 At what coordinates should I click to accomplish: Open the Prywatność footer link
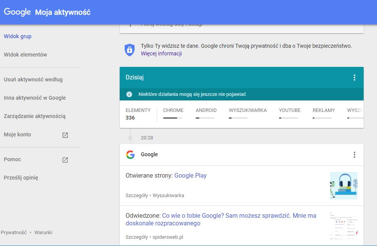(14, 233)
